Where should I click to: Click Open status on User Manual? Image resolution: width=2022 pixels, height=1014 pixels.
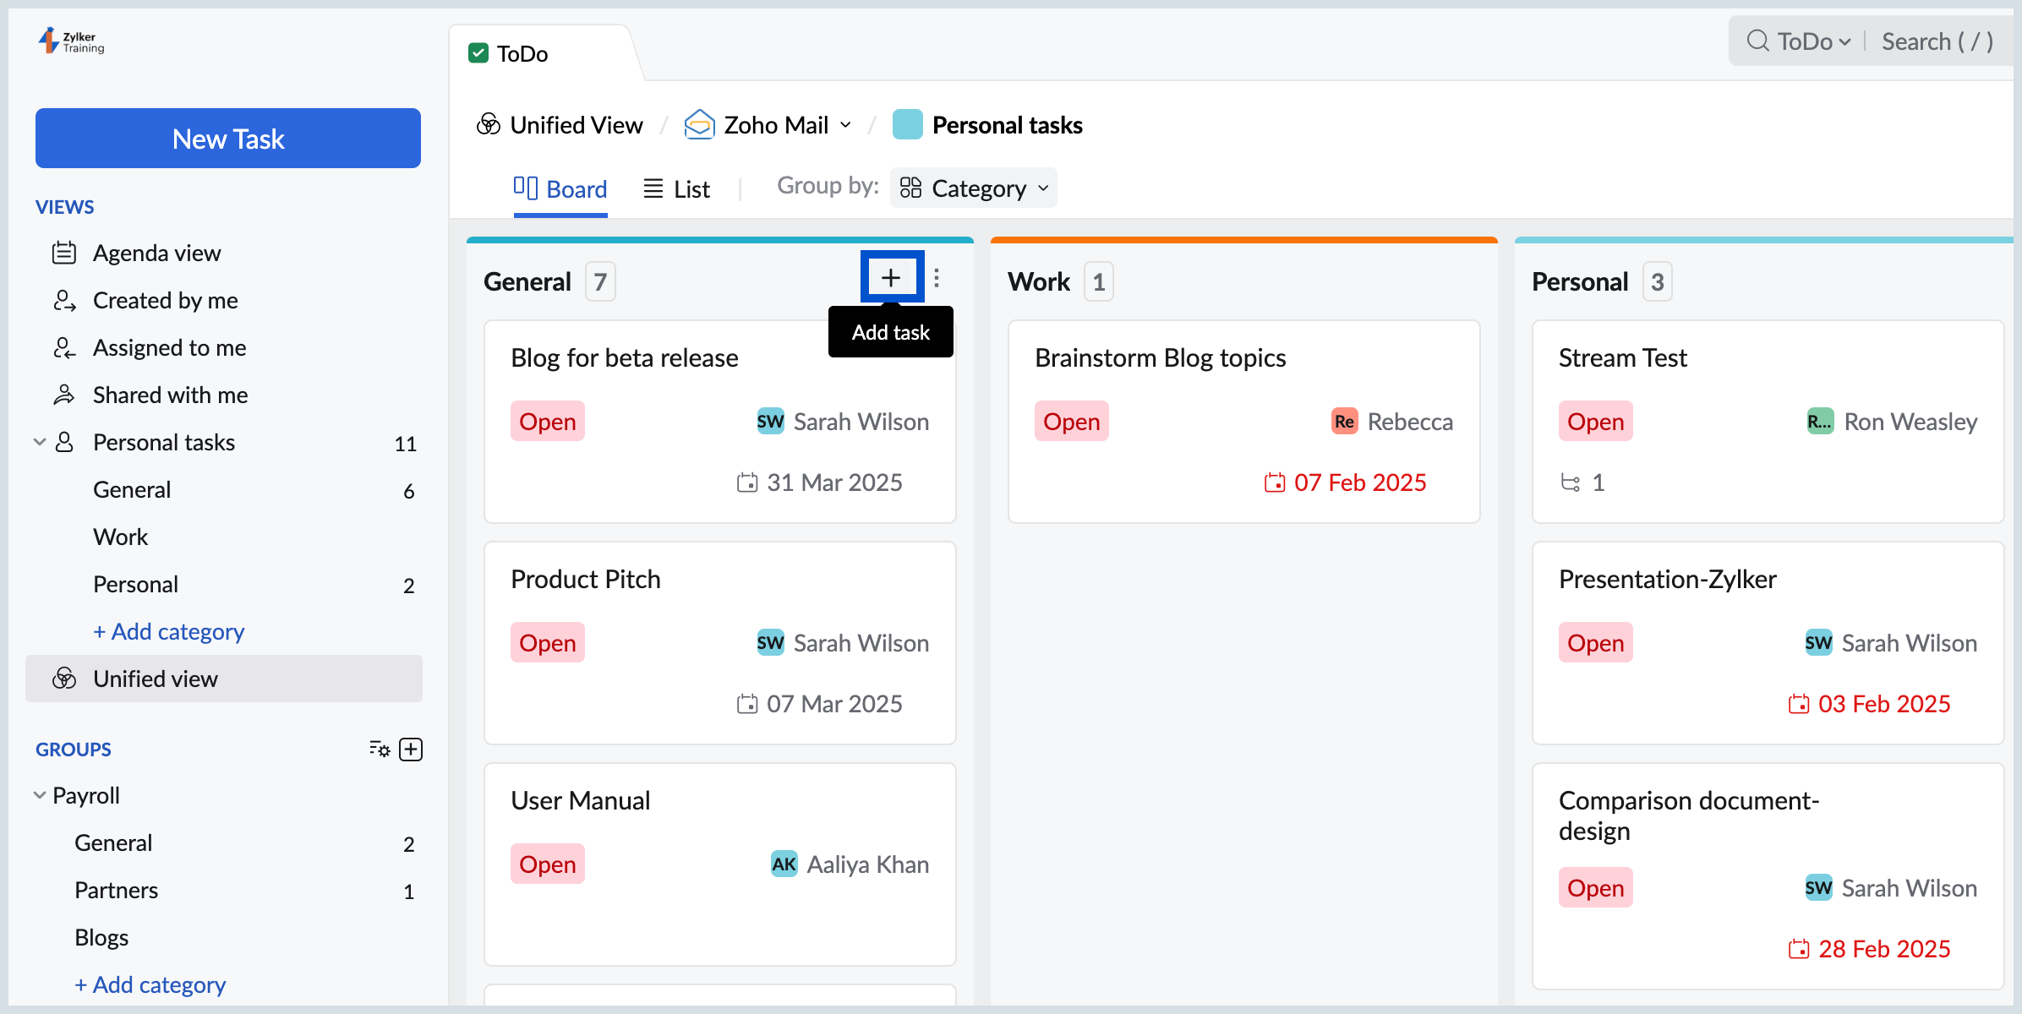tap(548, 864)
